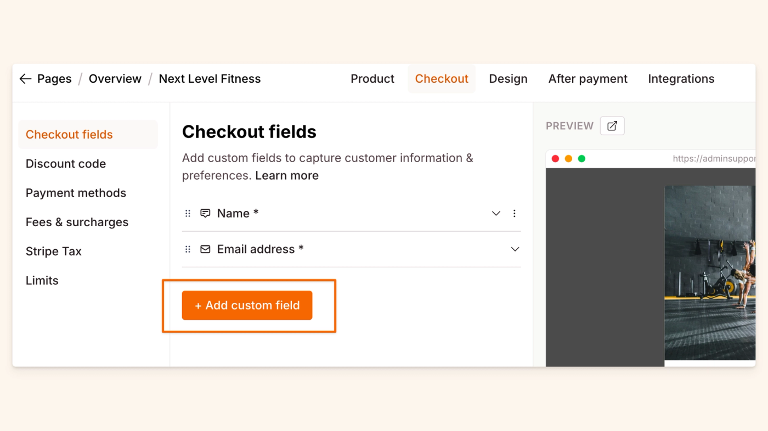768x431 pixels.
Task: Click drag handle beside Name field
Action: (188, 214)
